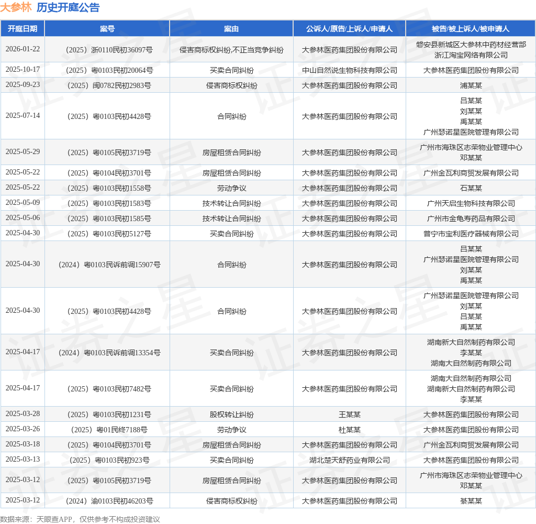
Task: Click the date 2025-05-06
Action: point(23,217)
